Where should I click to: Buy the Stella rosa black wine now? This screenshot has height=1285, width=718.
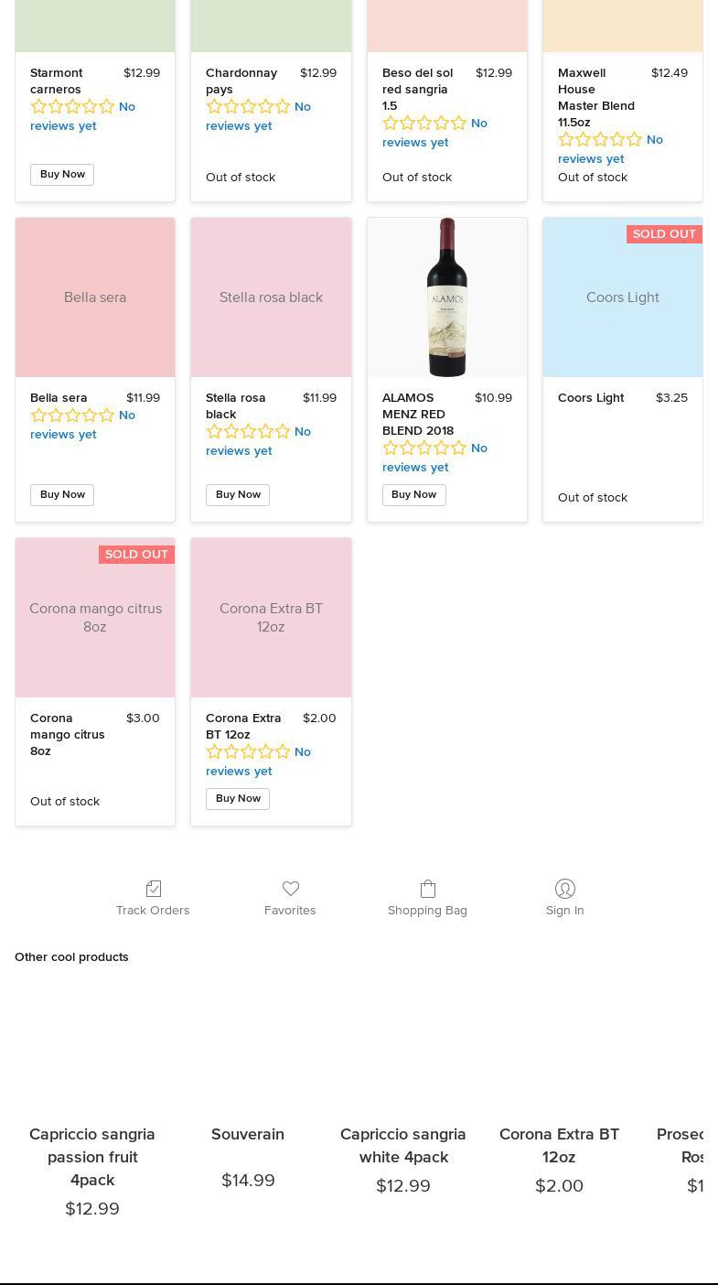coord(238,495)
